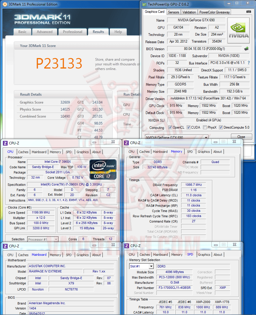
Task: Click the GPU-Z screenshot camera icon
Action: point(249,12)
